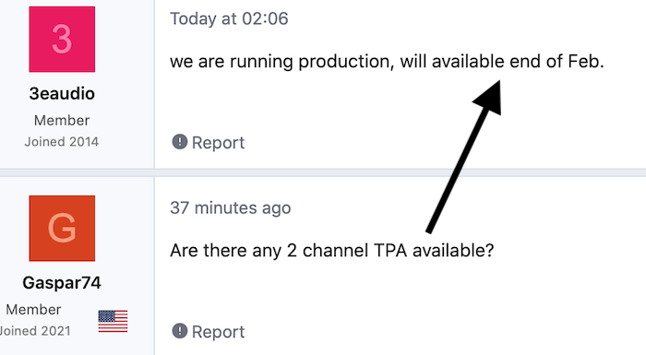Click the exclamation icon under 3eaudio's post
The image size is (646, 355).
(x=180, y=142)
